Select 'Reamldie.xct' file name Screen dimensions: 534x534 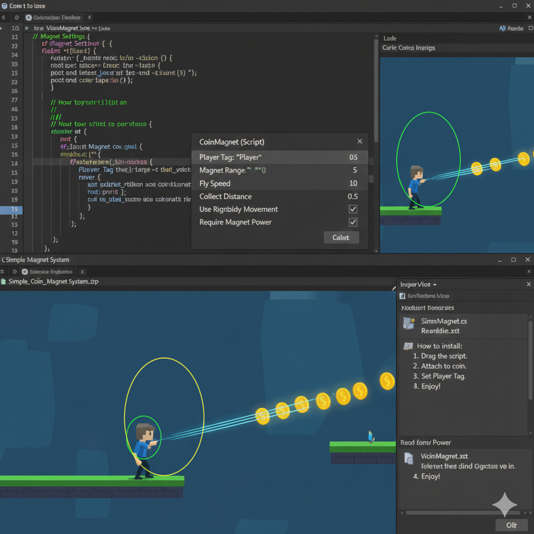pyautogui.click(x=440, y=331)
